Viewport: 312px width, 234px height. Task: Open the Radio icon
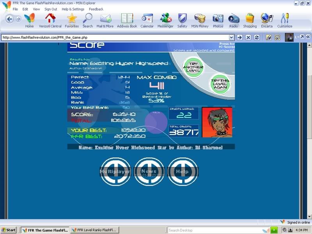pos(234,18)
